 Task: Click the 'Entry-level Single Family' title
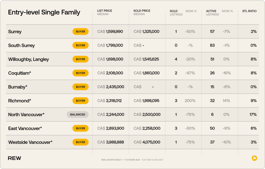click(44, 12)
